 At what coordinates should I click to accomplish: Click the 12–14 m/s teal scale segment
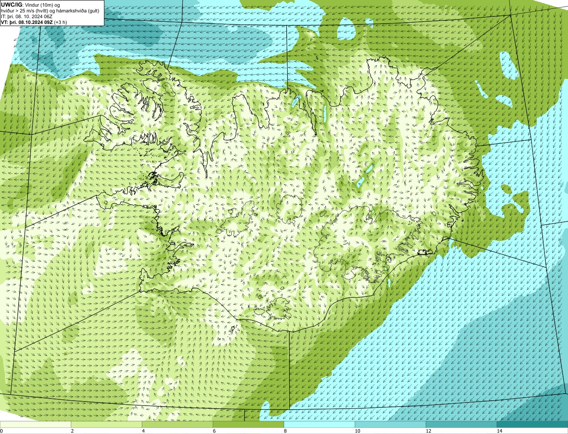tap(461, 425)
